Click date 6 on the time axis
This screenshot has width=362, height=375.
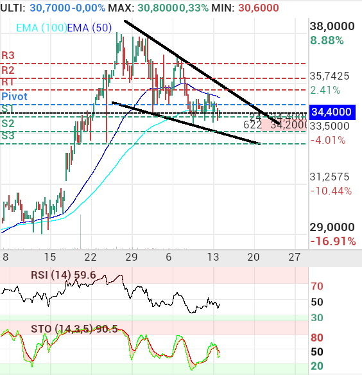click(x=169, y=257)
